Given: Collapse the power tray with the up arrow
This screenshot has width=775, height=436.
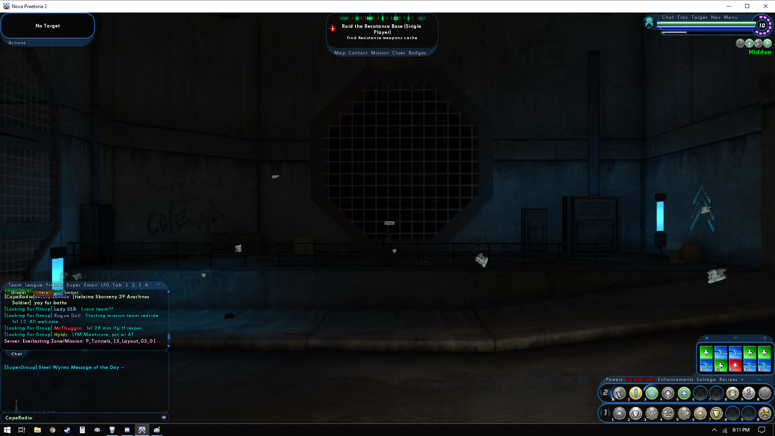Looking at the screenshot, I should pyautogui.click(x=759, y=379).
